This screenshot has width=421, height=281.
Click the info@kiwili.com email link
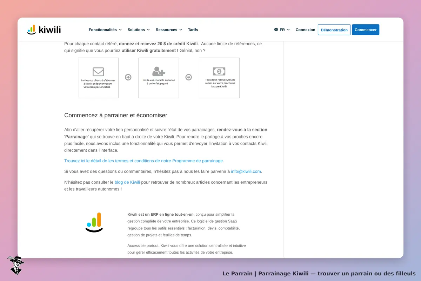point(246,171)
